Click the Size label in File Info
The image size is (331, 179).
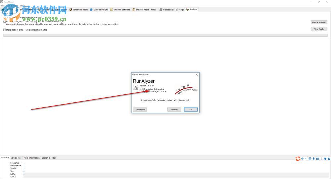(x=12, y=171)
